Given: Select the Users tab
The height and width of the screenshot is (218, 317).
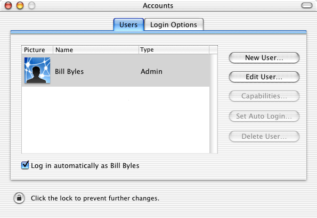Looking at the screenshot, I should 128,24.
